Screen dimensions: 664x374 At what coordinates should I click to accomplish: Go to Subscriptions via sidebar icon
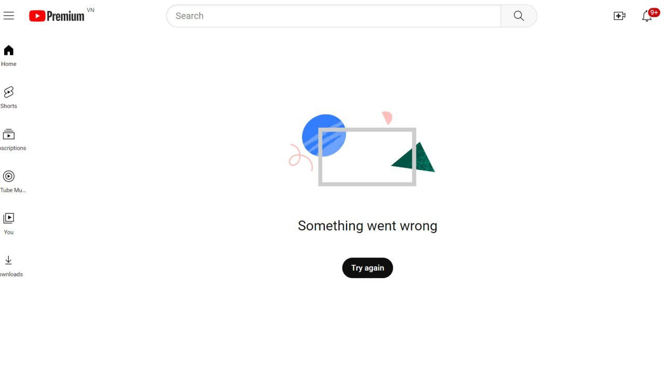click(9, 134)
